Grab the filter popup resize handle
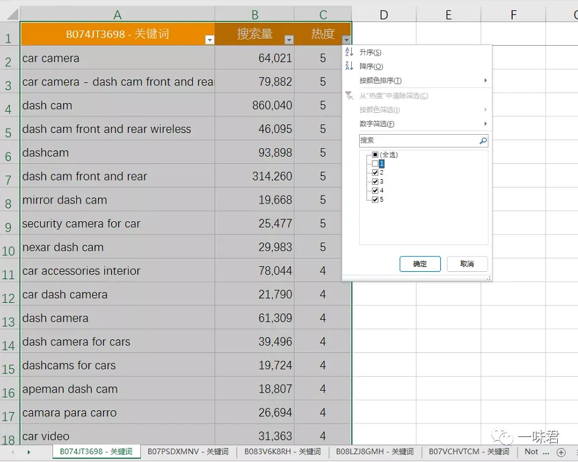578x462 pixels. 489,278
